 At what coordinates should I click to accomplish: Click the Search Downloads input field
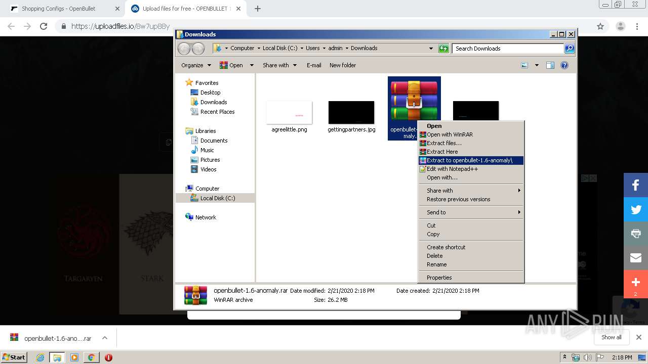tap(508, 49)
